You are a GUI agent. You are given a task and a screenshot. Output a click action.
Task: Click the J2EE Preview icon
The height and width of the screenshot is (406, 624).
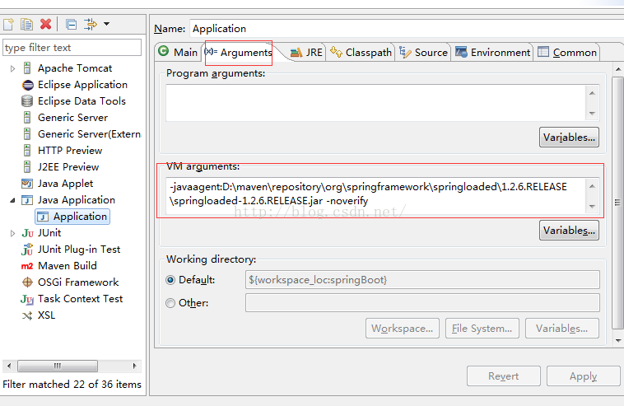point(27,167)
